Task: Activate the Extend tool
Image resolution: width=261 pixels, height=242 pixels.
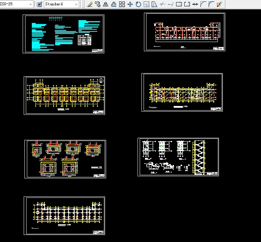Action: coord(170,4)
